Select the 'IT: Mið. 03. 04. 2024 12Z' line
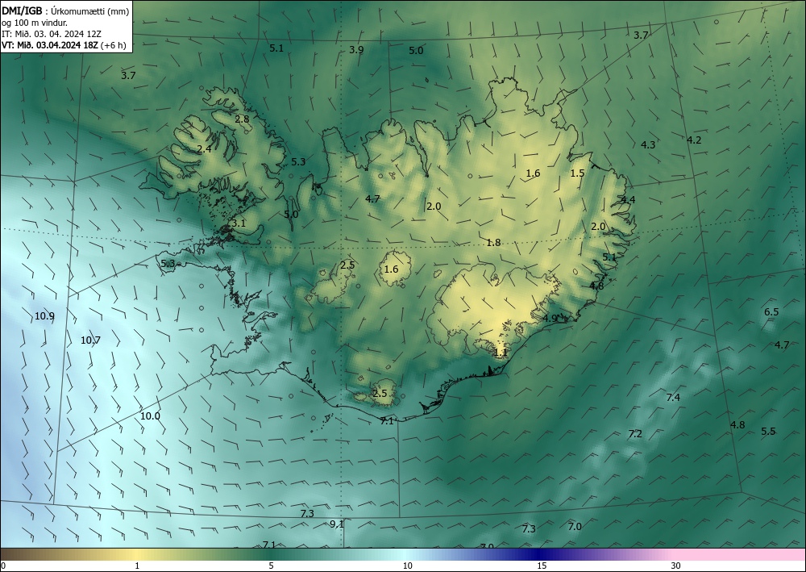The image size is (806, 572). click(52, 34)
